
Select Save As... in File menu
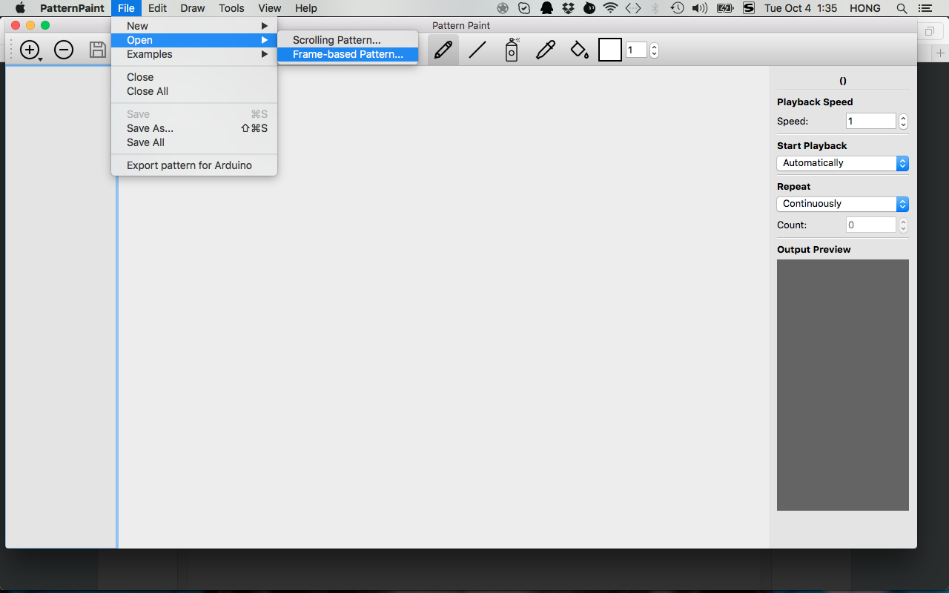[x=194, y=128]
